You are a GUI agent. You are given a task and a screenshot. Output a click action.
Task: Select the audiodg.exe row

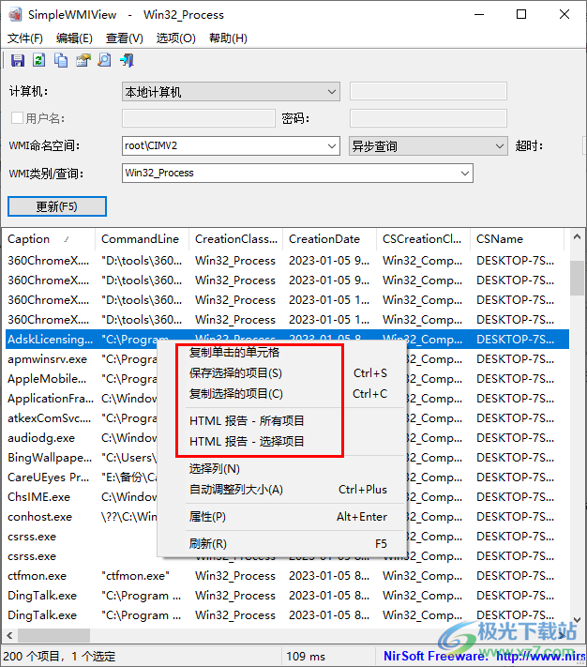click(x=41, y=438)
